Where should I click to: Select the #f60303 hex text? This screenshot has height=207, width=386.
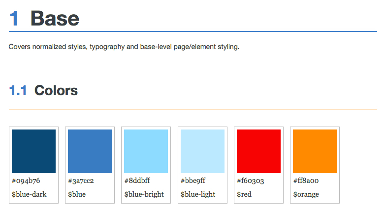[x=250, y=181]
